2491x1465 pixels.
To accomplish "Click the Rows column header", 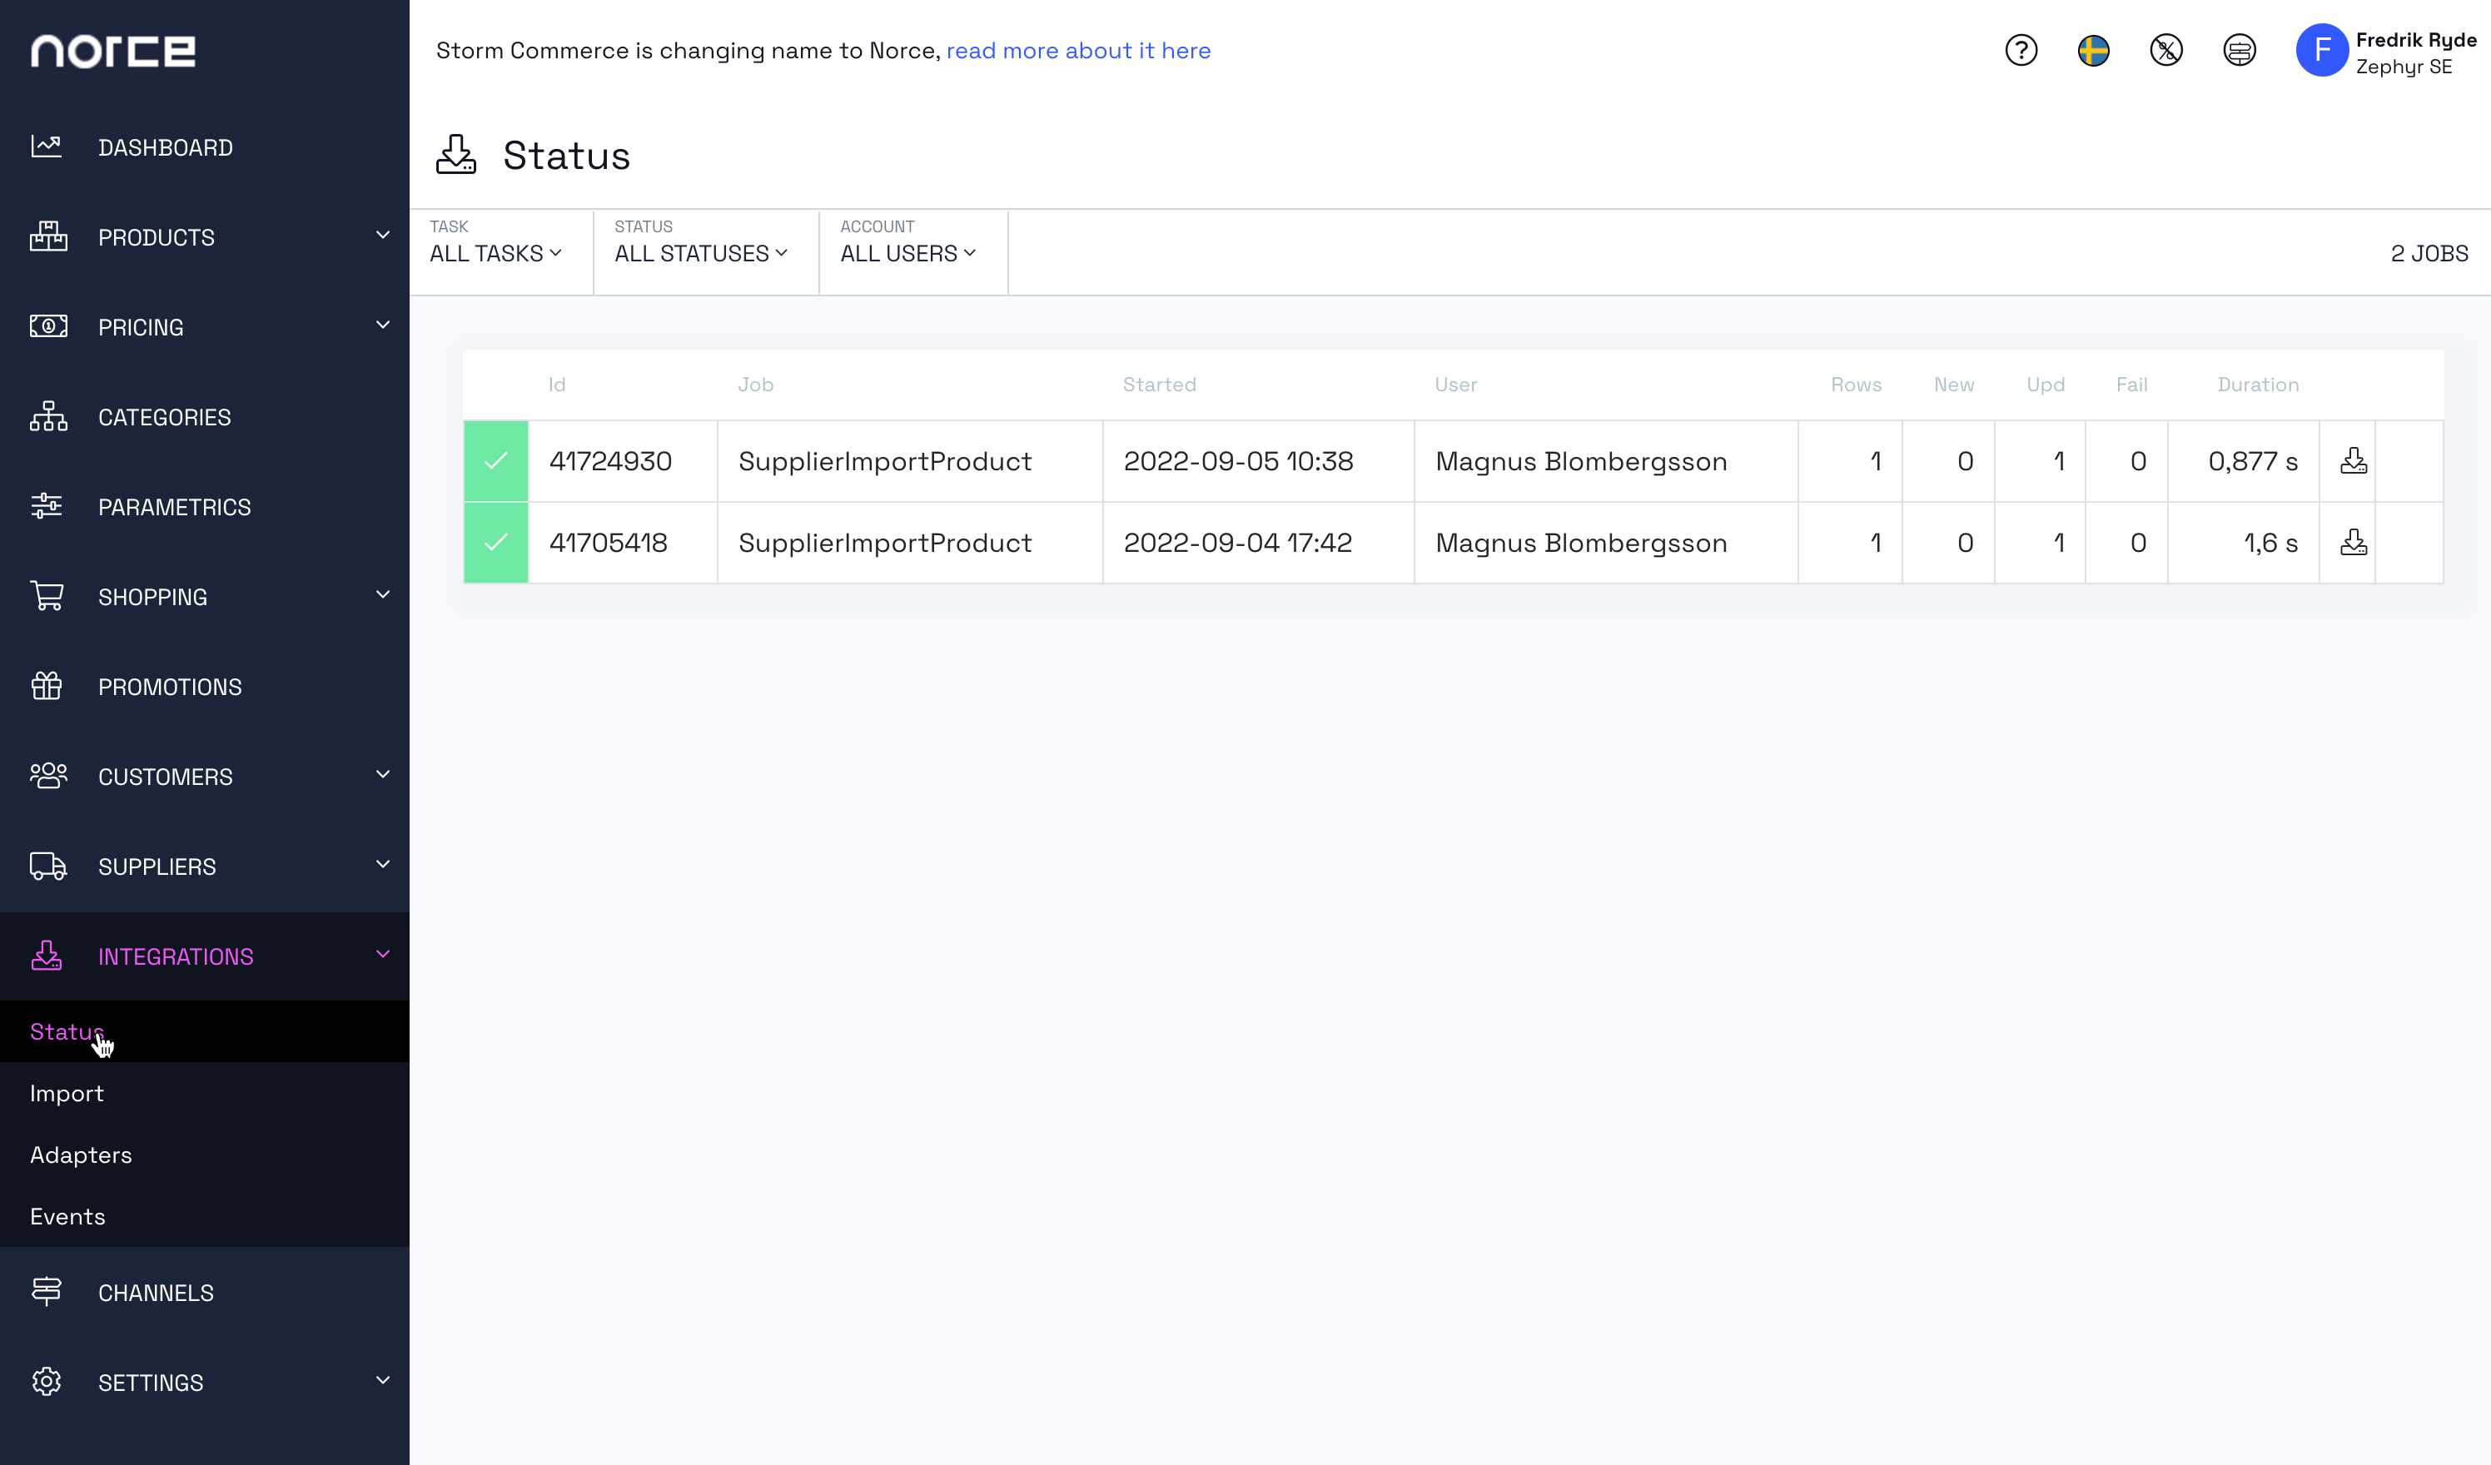I will click(1856, 385).
